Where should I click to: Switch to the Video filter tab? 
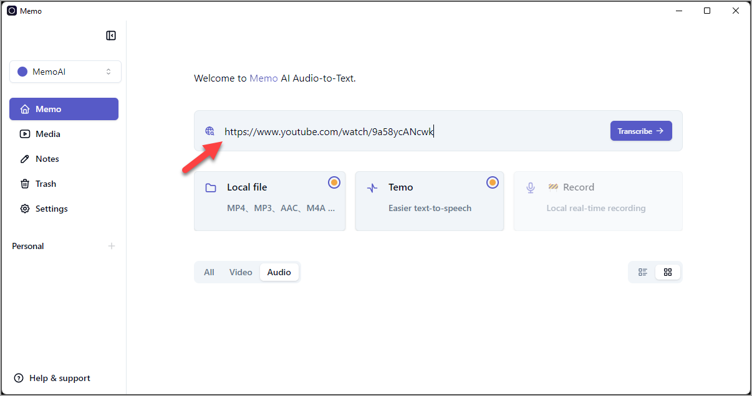tap(241, 272)
